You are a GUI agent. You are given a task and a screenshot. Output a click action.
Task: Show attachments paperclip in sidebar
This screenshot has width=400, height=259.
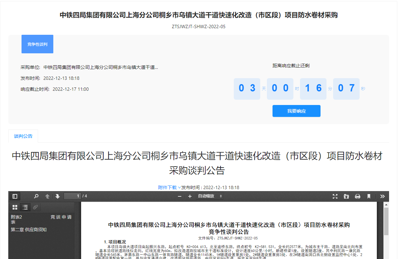[x=35, y=207]
